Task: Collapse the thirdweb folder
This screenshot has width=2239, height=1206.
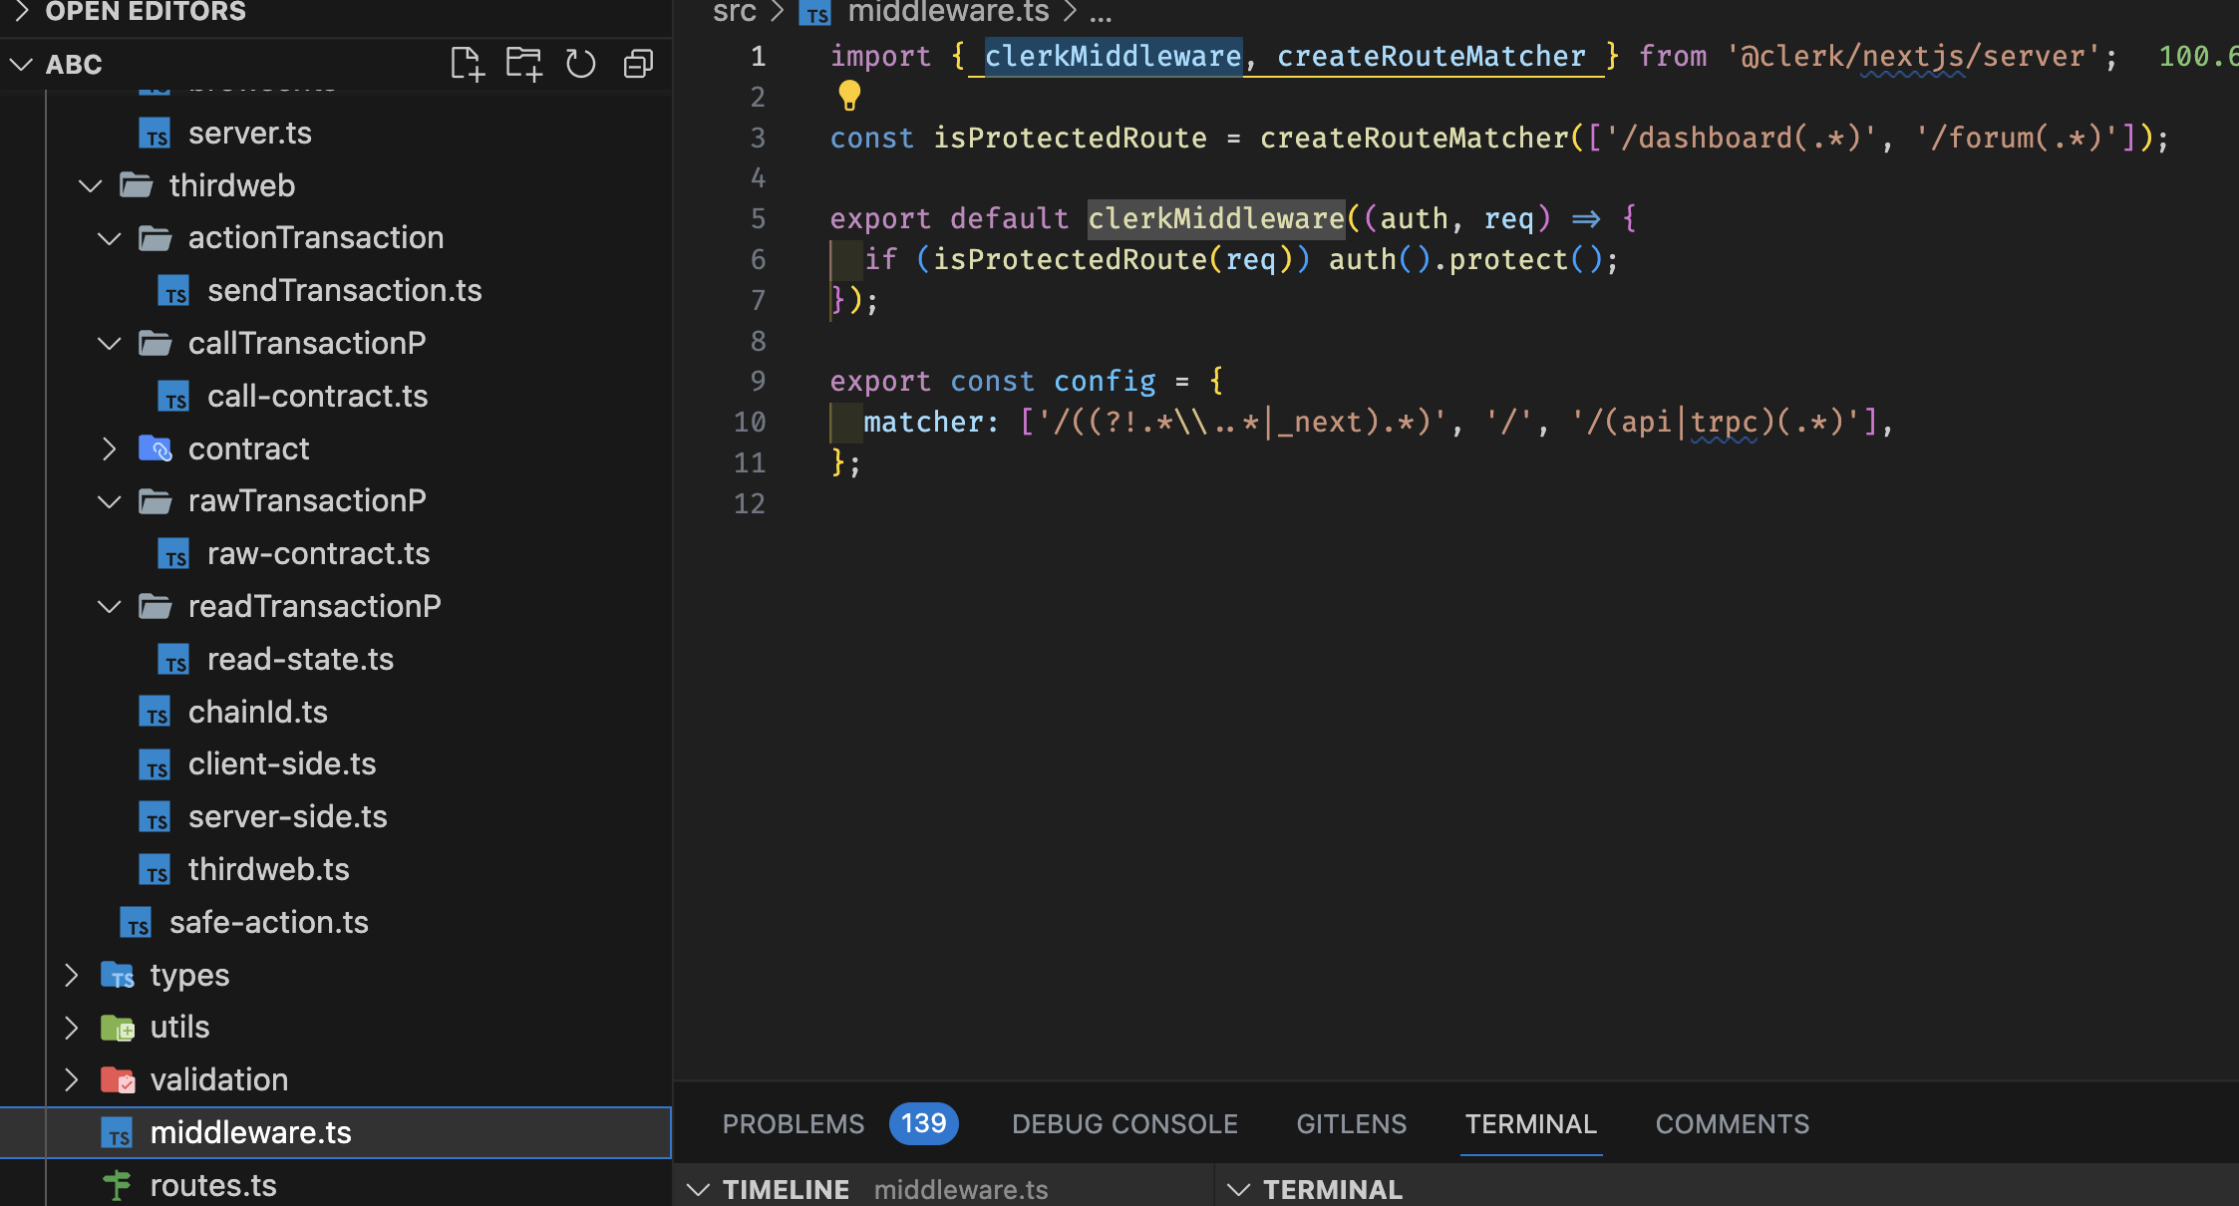Action: tap(91, 185)
